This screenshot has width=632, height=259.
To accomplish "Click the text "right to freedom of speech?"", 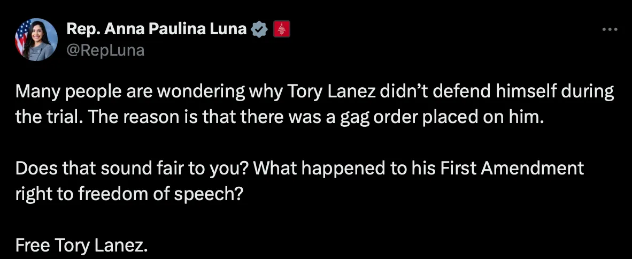I will click(129, 194).
